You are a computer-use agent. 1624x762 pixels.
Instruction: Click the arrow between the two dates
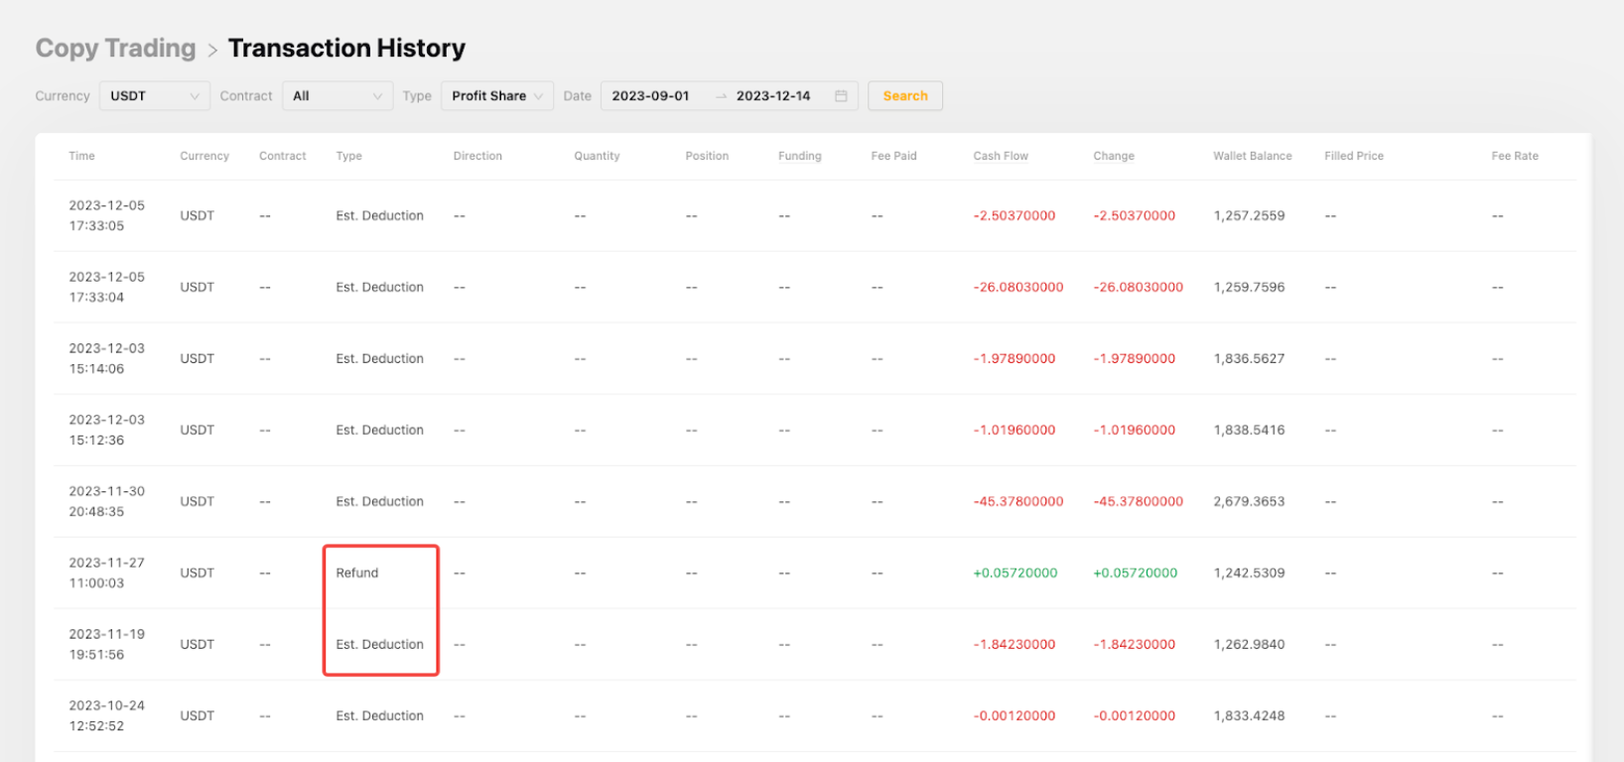pyautogui.click(x=722, y=96)
